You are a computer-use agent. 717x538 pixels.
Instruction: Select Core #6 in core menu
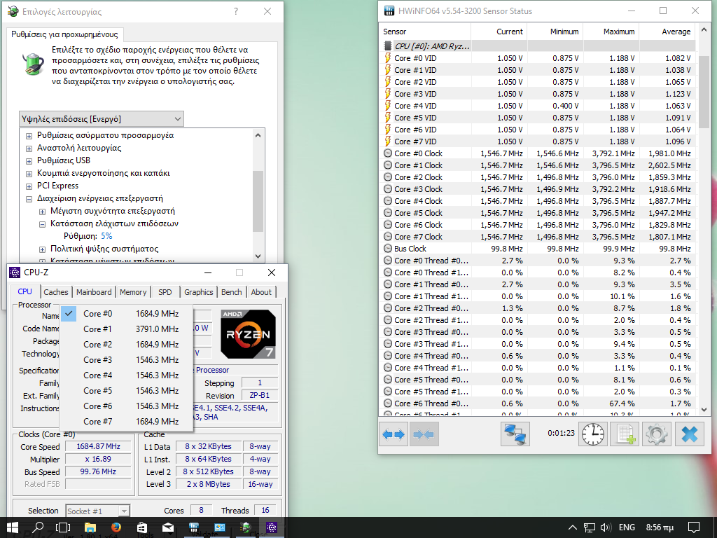coord(126,406)
